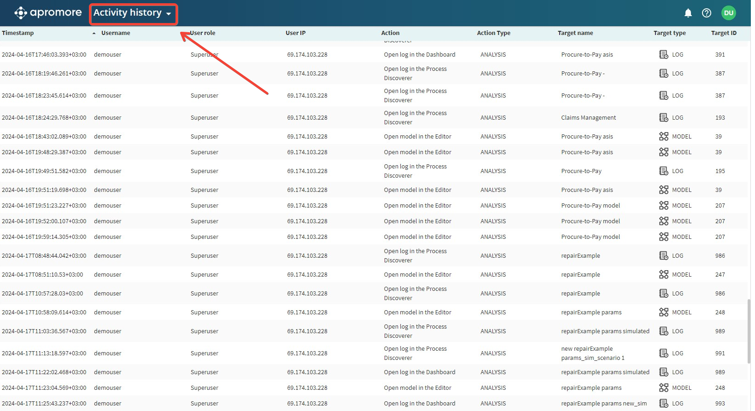This screenshot has height=411, width=755.
Task: Open the Activity history dropdown menu
Action: pyautogui.click(x=133, y=13)
